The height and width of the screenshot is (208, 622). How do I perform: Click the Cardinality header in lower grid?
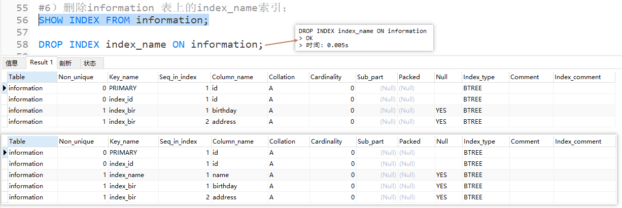click(x=326, y=142)
